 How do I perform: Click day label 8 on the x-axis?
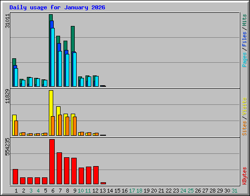pos(67,191)
